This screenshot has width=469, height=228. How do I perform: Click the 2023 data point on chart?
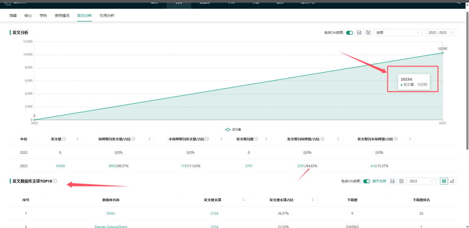tap(442, 53)
